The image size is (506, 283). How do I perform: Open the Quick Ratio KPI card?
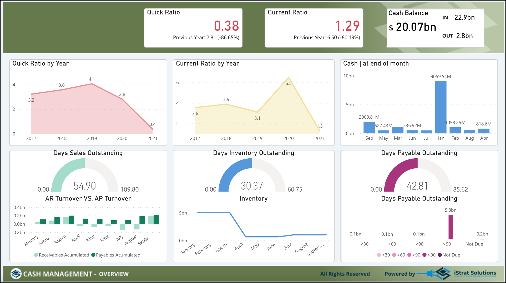point(193,28)
